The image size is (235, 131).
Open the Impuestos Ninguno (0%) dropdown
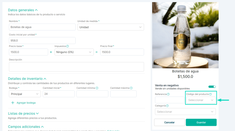click(x=74, y=52)
